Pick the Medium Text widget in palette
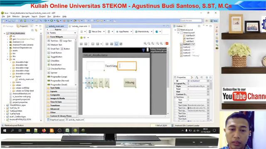 [54, 45]
